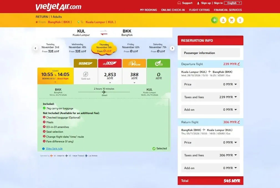Click the VJ - Vietjet Air operator icon
Screen dimensions: 280x188
(52, 155)
